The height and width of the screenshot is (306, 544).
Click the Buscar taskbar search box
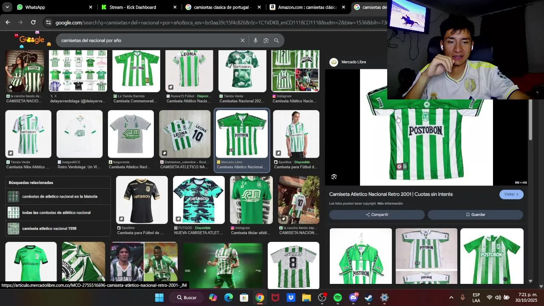pyautogui.click(x=187, y=297)
